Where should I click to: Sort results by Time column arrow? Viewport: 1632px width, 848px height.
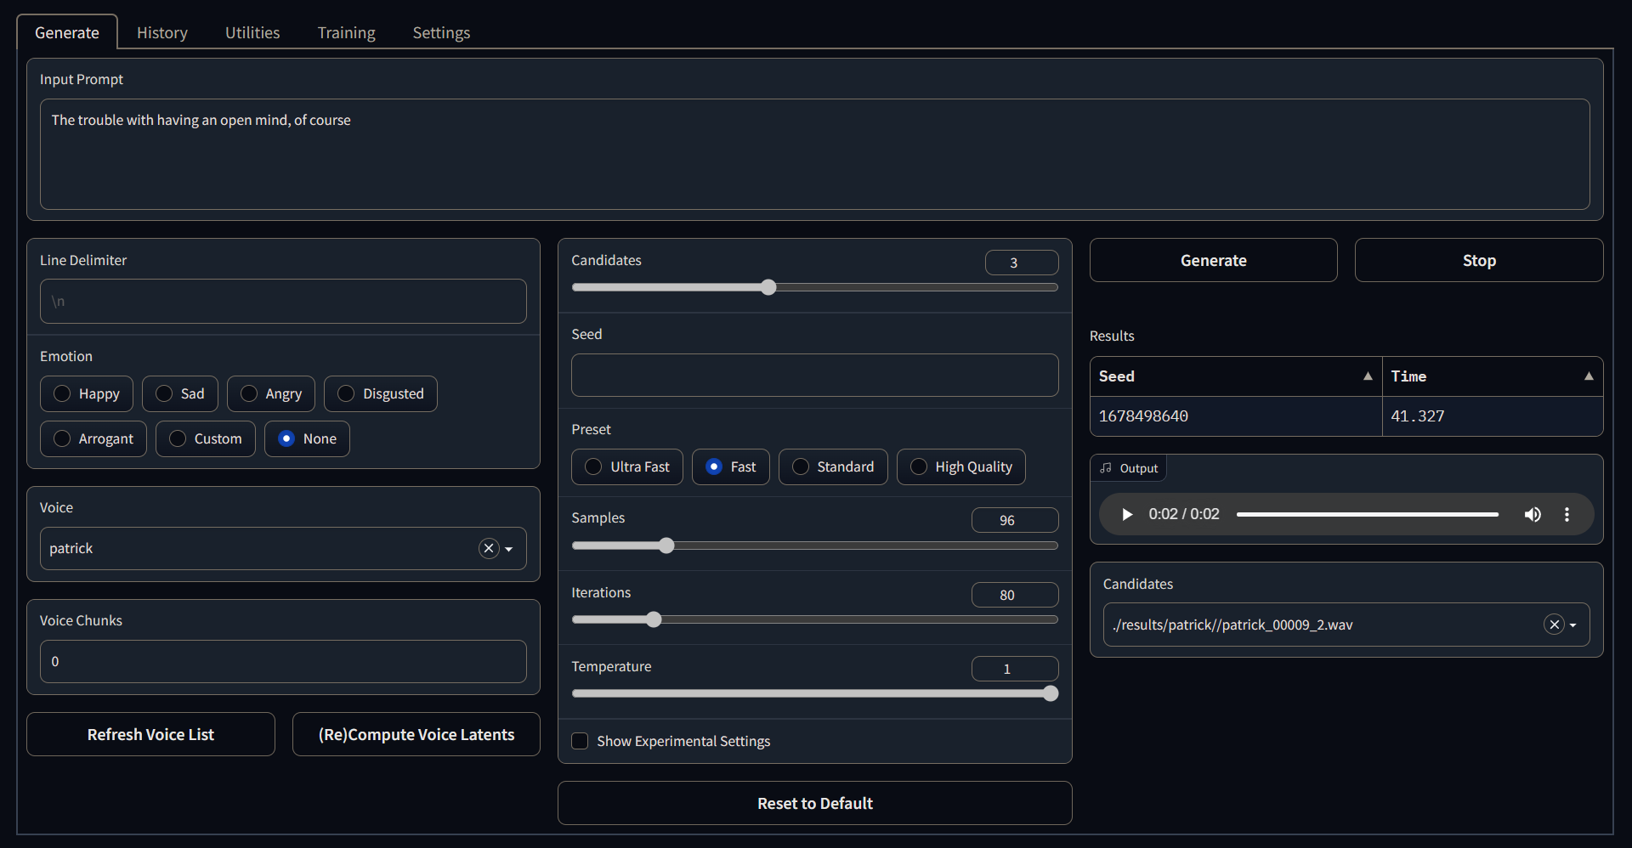(x=1589, y=376)
